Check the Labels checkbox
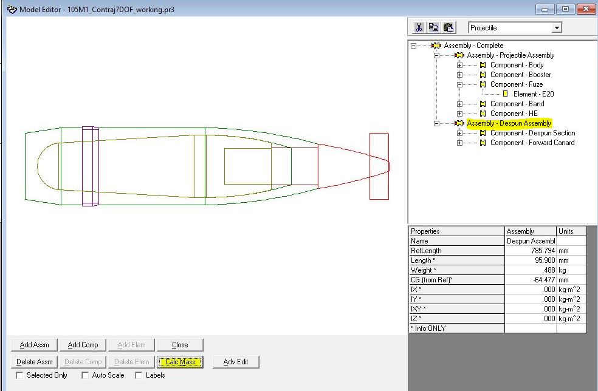This screenshot has width=598, height=391. click(x=139, y=375)
